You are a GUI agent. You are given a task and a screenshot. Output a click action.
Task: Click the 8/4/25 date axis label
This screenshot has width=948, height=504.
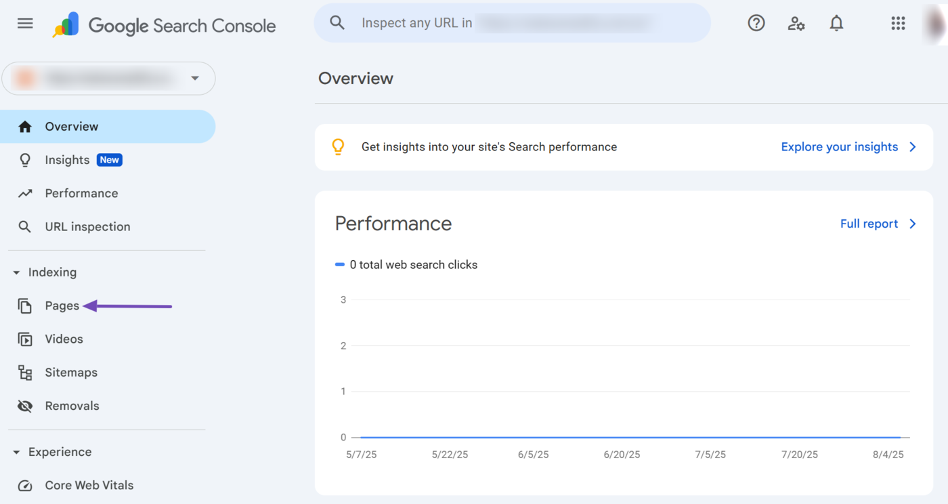[888, 455]
